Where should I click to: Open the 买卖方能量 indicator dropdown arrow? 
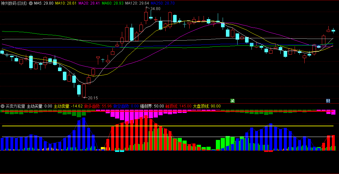click(x=2, y=106)
